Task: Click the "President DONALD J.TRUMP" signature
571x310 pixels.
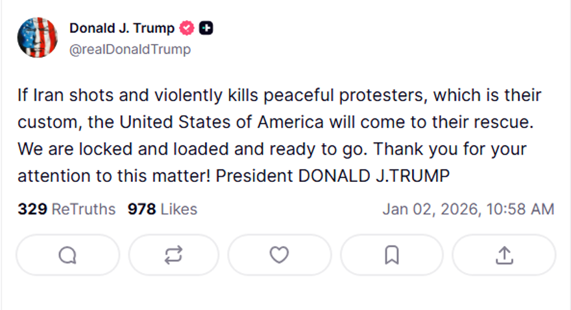Action: coord(332,176)
